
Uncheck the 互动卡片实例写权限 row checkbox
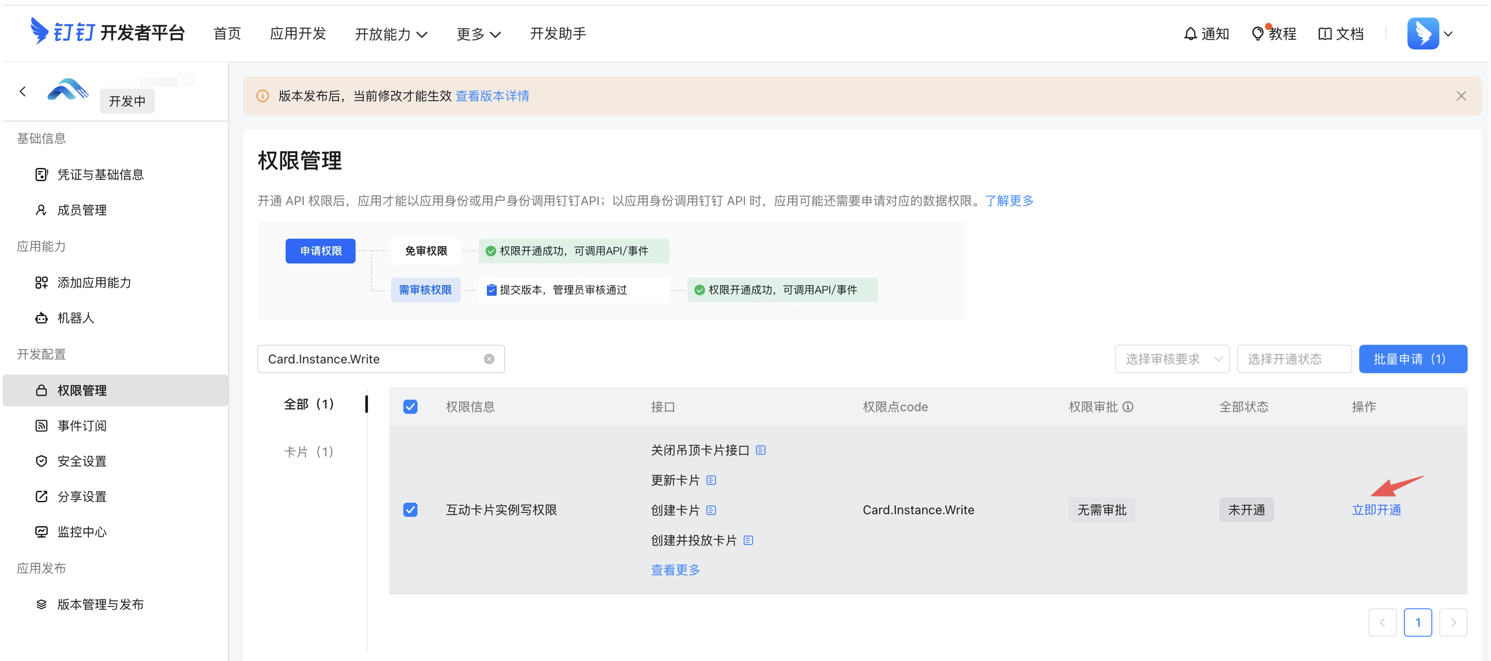click(411, 510)
